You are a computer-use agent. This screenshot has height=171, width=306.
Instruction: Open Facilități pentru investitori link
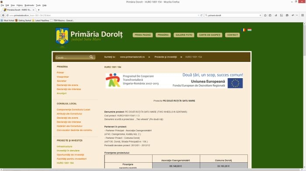[71, 159]
